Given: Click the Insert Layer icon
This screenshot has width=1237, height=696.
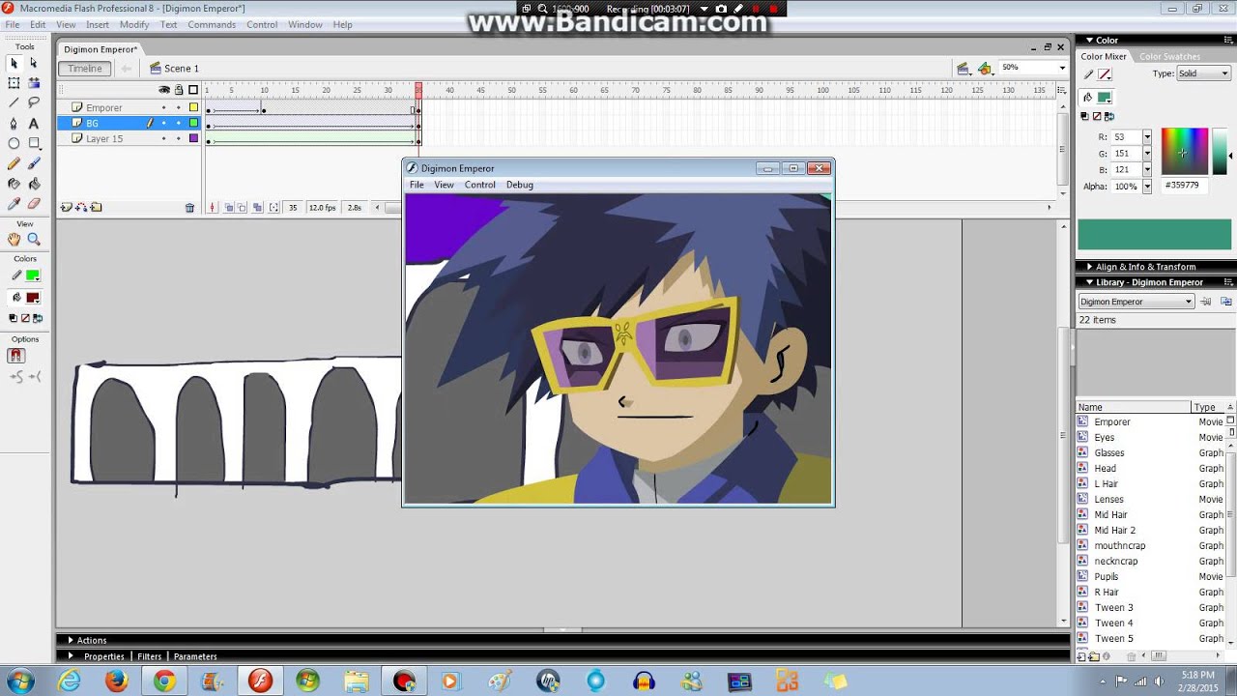Looking at the screenshot, I should point(66,208).
